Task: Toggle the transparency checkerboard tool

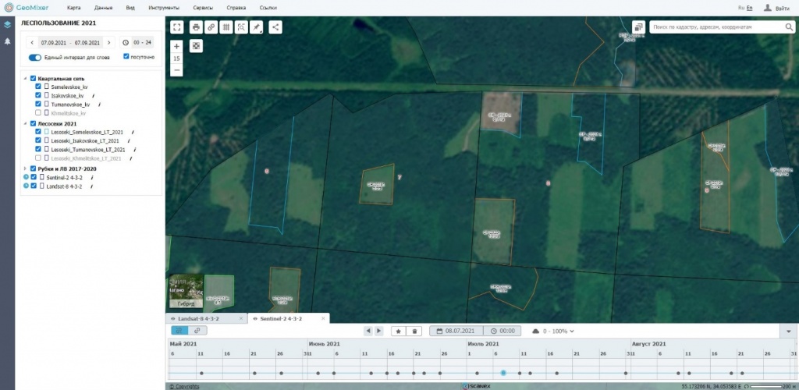Action: pyautogui.click(x=196, y=46)
